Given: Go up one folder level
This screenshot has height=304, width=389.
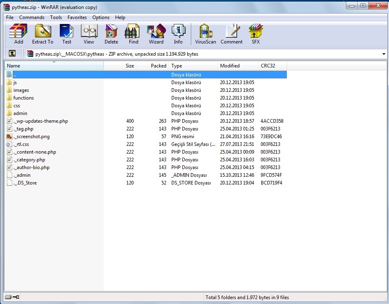Looking at the screenshot, I should coord(12,53).
